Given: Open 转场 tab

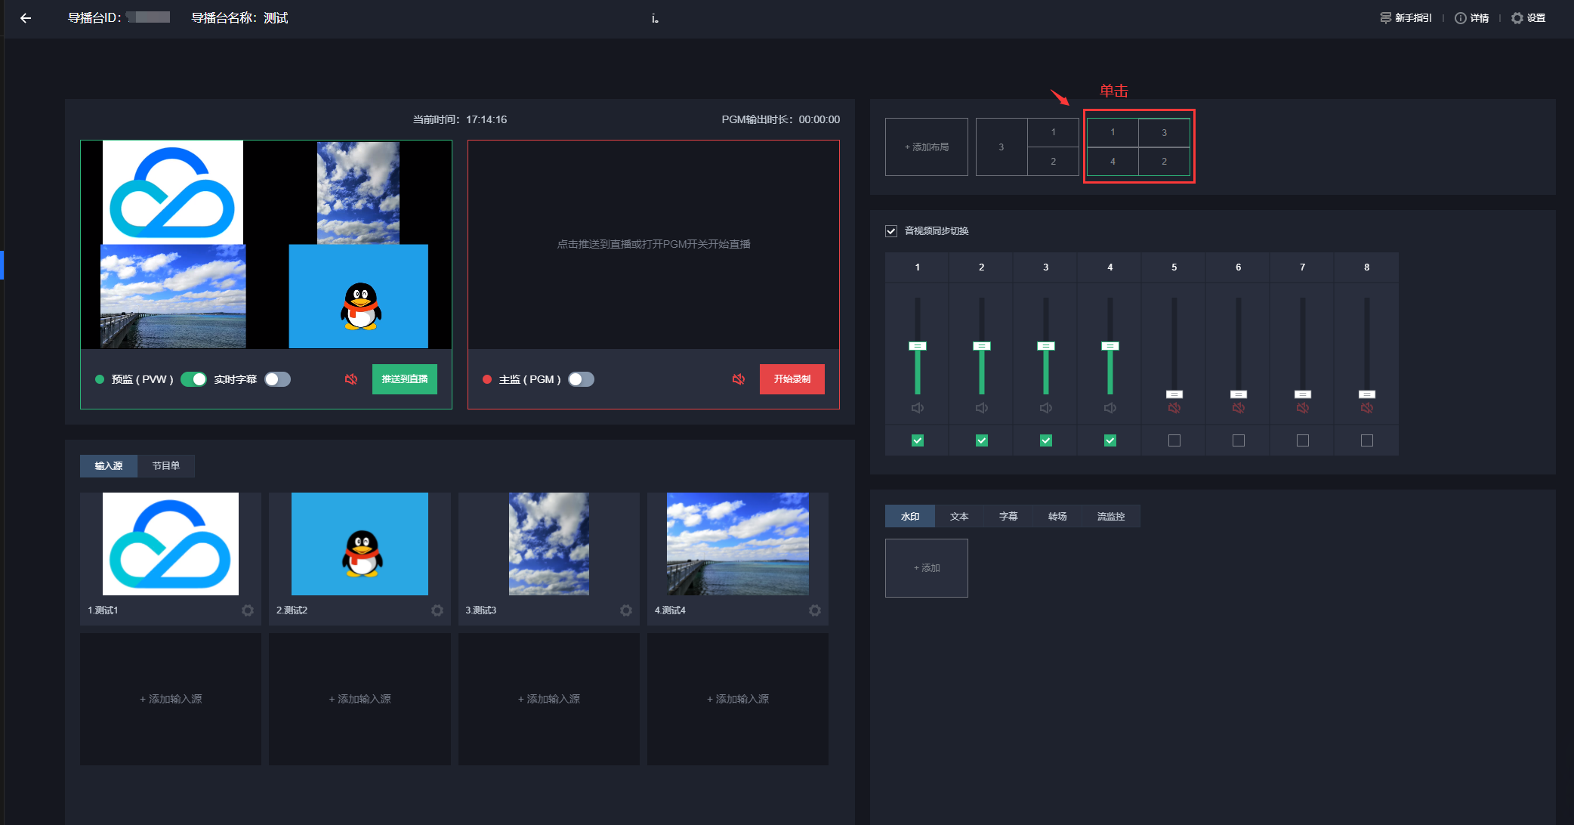Looking at the screenshot, I should coord(1057,517).
